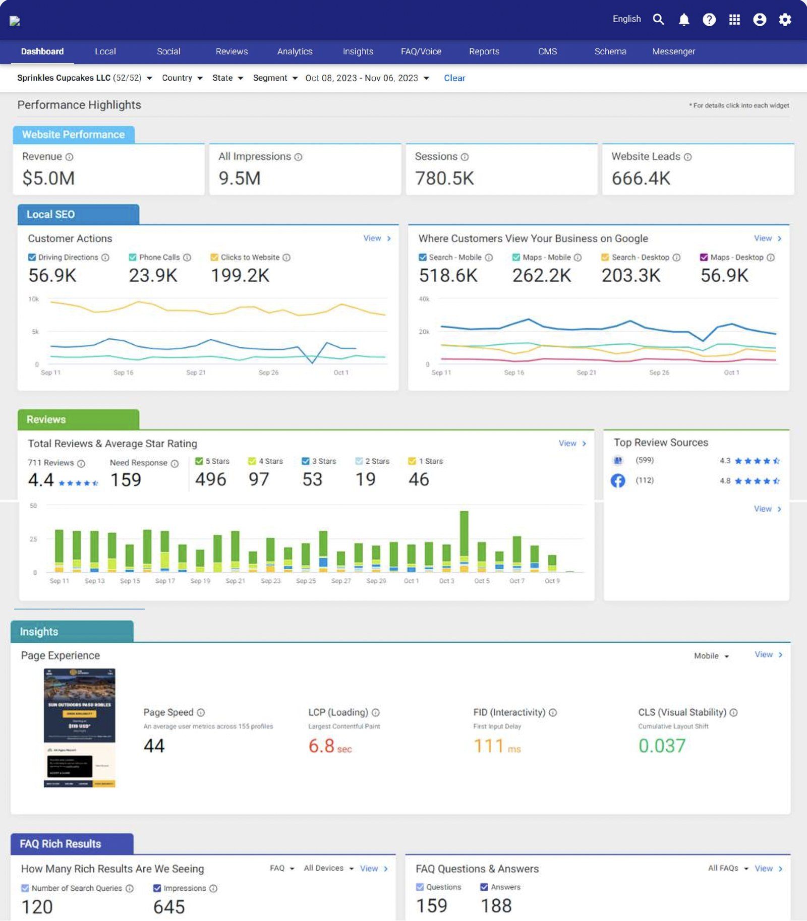This screenshot has height=921, width=807.
Task: Click info icon beside Driving Directions
Action: (x=105, y=258)
